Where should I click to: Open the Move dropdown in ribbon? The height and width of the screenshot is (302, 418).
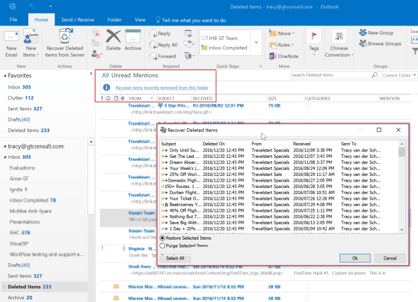[283, 33]
